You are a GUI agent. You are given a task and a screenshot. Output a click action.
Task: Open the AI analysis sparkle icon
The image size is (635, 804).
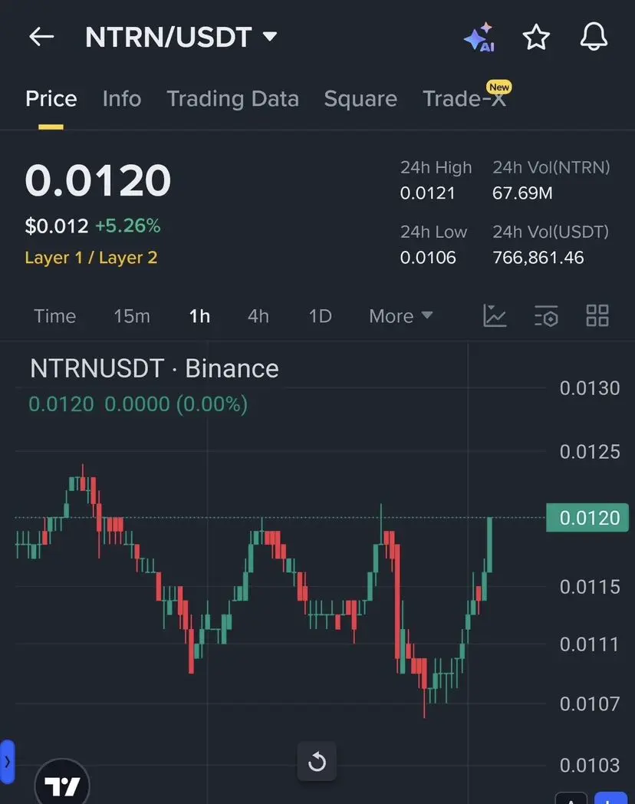pos(479,37)
